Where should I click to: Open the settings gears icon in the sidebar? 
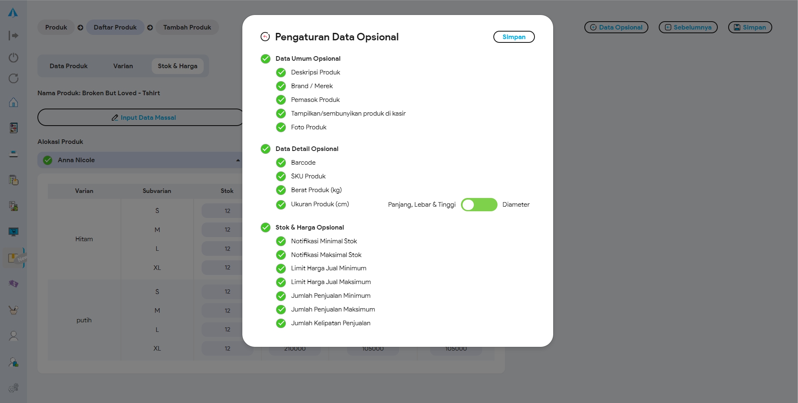point(13,388)
